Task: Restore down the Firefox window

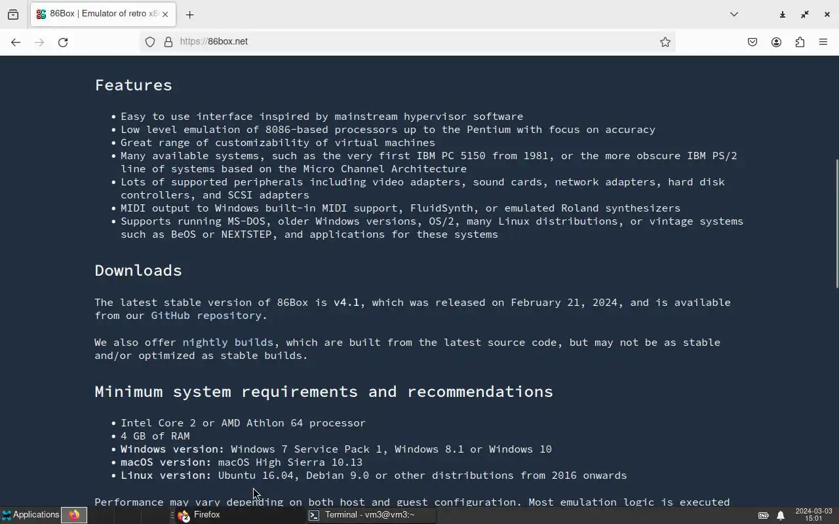Action: tap(805, 14)
